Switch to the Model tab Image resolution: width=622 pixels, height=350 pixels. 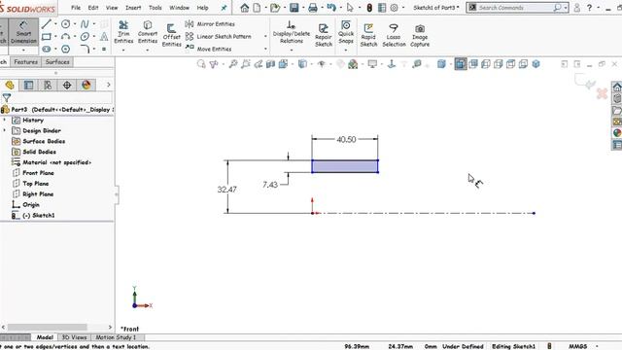tap(45, 337)
